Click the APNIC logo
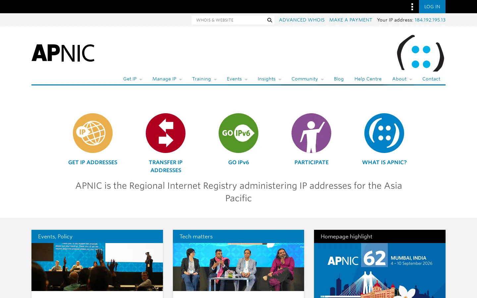Viewport: 477px width, 298px height. [63, 53]
